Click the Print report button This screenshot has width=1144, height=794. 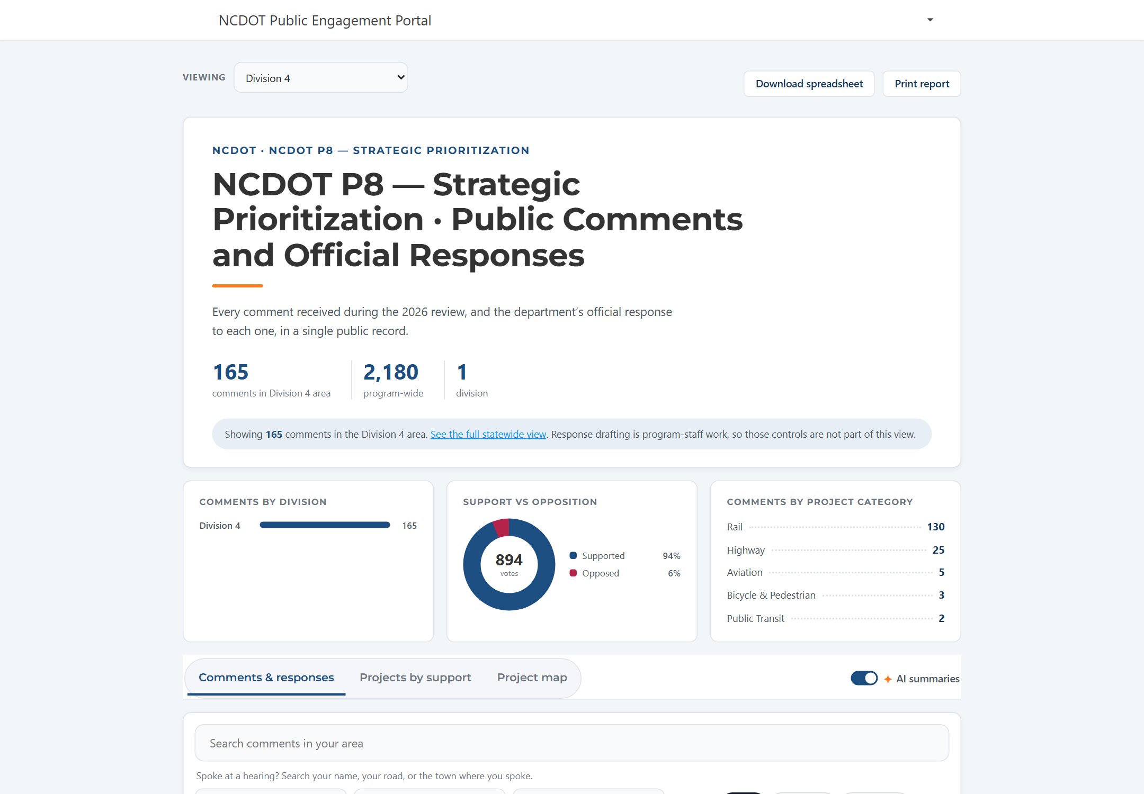[x=922, y=84]
